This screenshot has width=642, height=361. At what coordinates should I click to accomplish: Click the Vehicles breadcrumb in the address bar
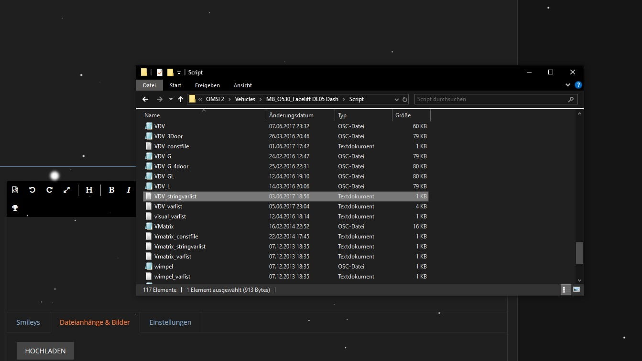click(245, 99)
